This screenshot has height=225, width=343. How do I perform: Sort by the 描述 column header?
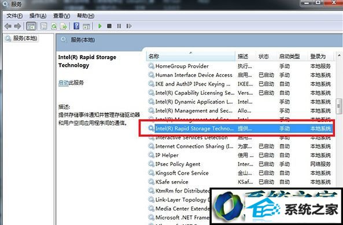tap(245, 57)
